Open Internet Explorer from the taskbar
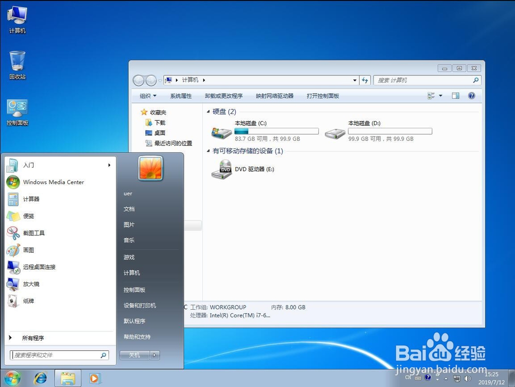This screenshot has height=387, width=515. pos(40,378)
